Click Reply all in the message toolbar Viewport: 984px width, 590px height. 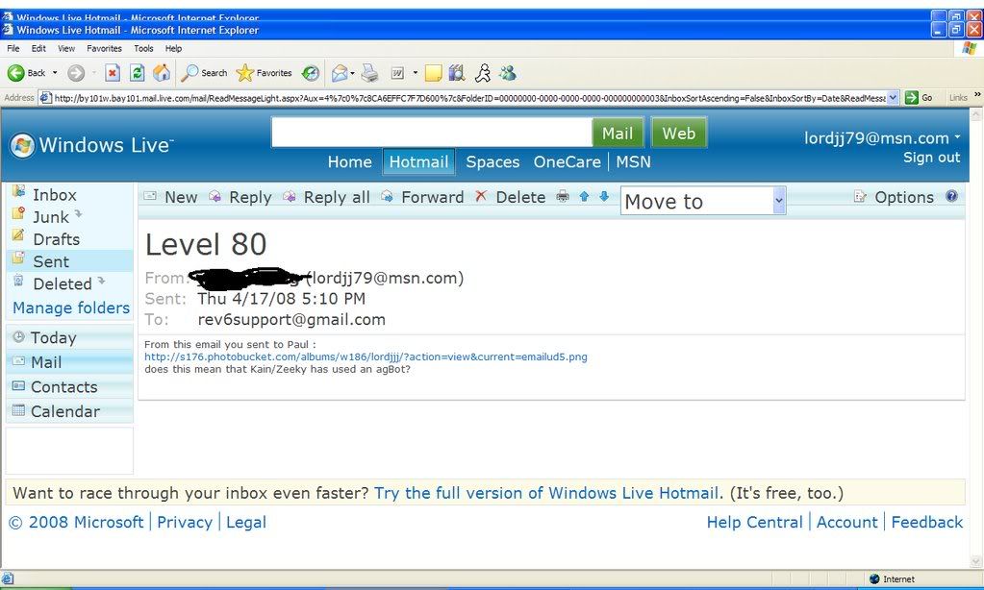click(326, 197)
